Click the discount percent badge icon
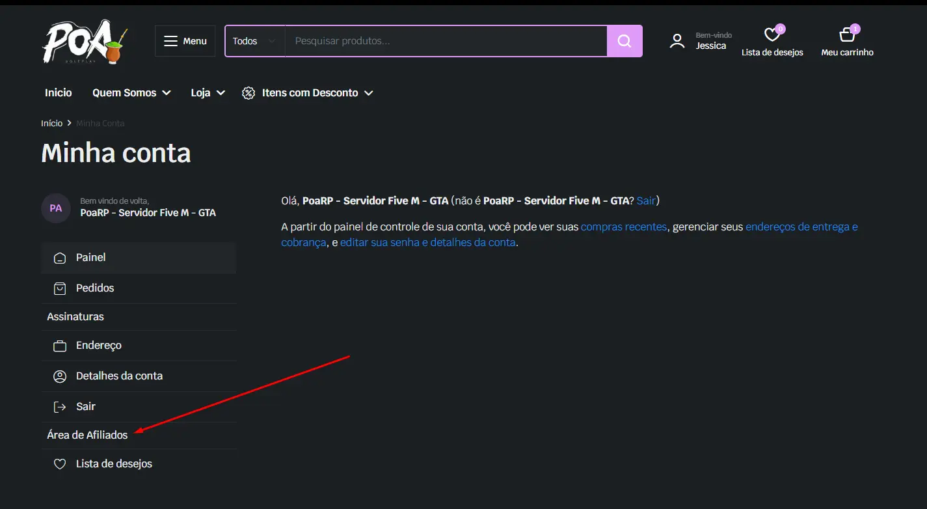The image size is (927, 509). (248, 93)
